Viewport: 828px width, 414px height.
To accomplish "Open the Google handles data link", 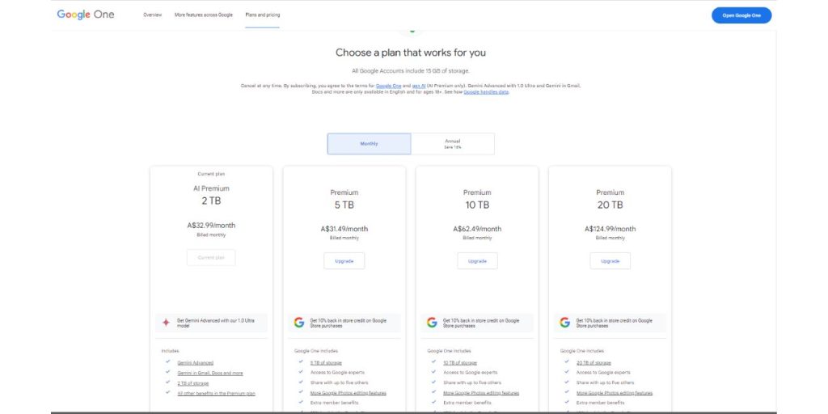I will [486, 92].
